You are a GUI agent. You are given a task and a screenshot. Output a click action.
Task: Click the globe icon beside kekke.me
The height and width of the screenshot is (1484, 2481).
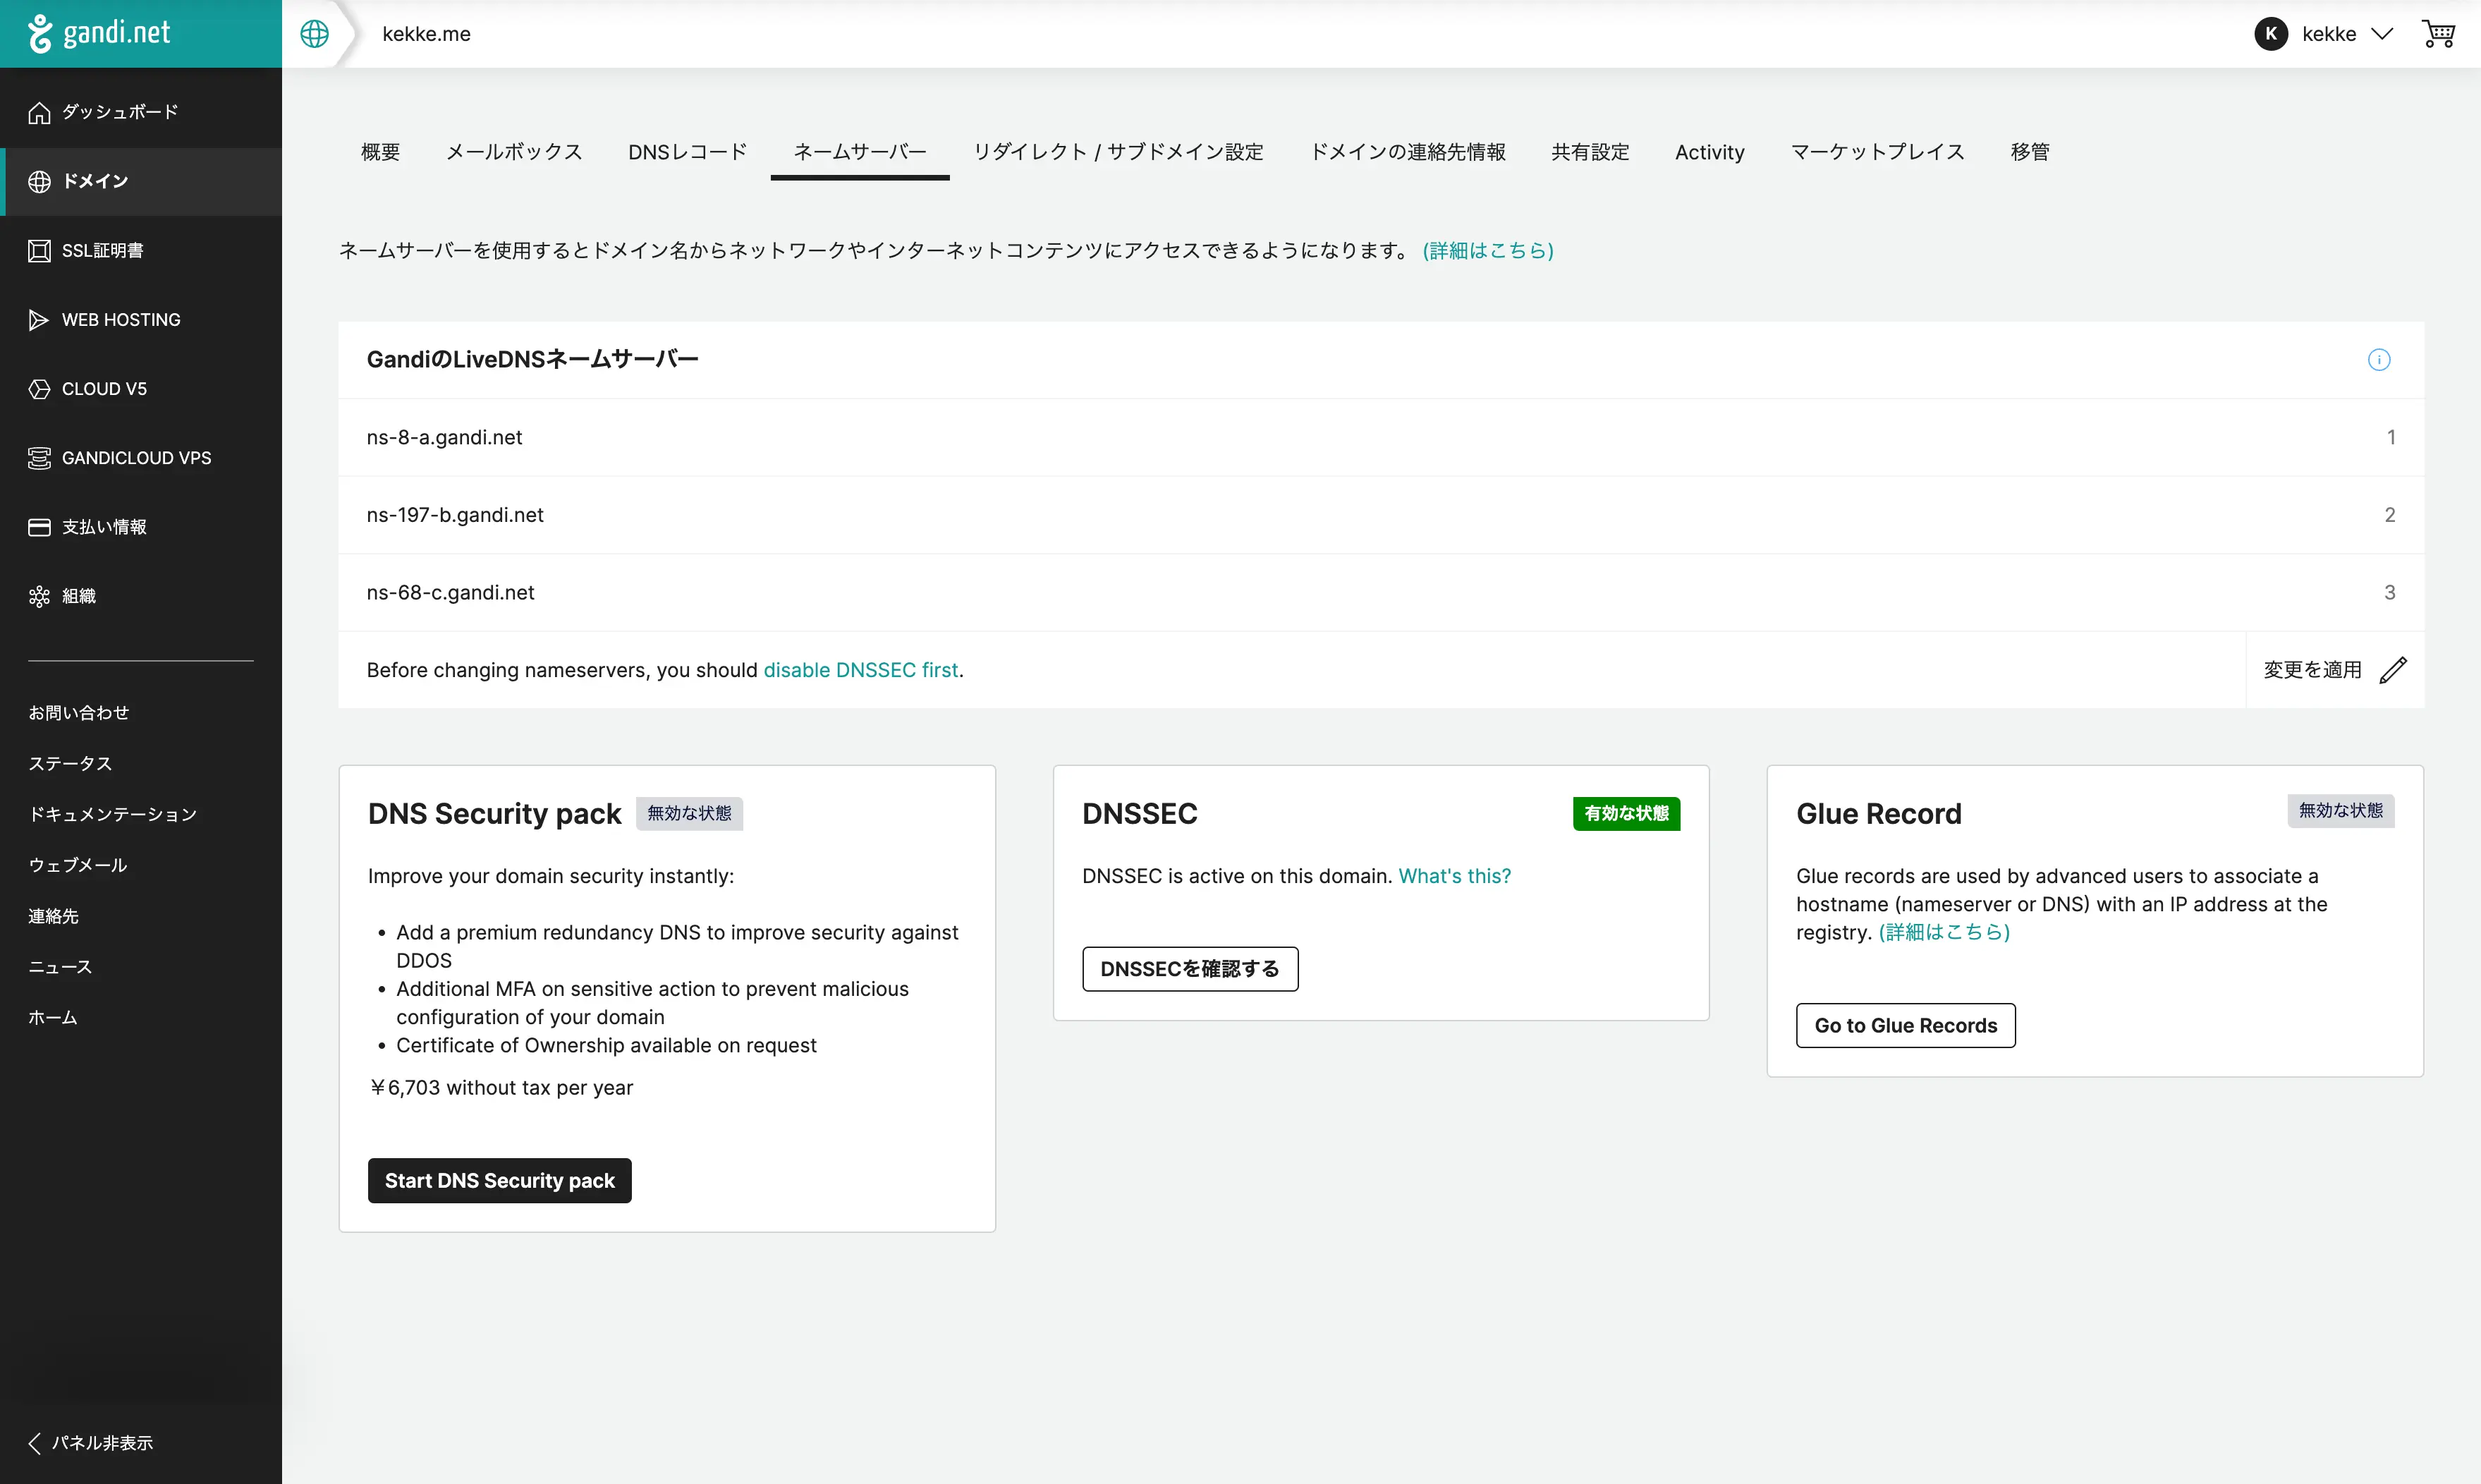coord(314,34)
